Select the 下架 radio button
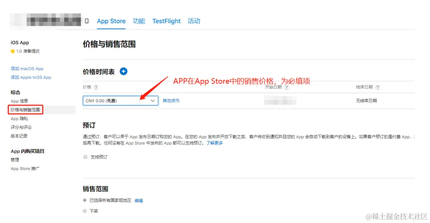This screenshot has height=223, width=430. tap(85, 211)
